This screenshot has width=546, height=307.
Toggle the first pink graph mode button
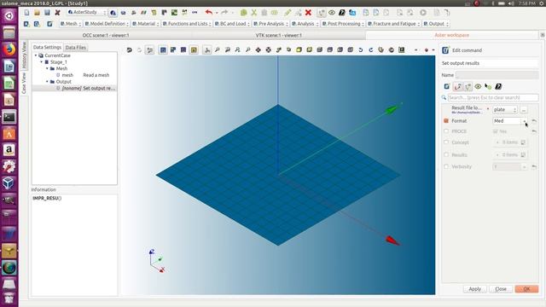coord(458,86)
